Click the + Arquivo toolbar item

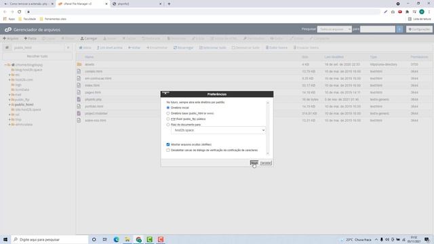(x=11, y=39)
